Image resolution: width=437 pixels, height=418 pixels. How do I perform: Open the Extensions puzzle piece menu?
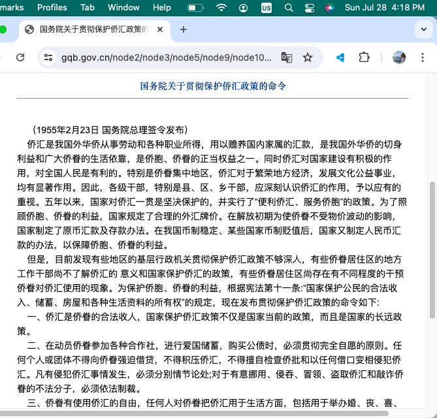tap(364, 57)
